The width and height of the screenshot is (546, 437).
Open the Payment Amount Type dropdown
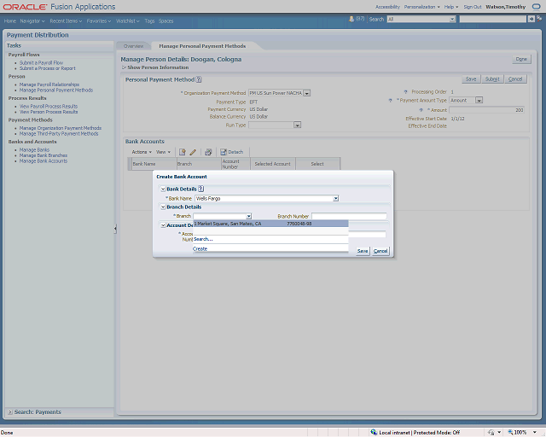coord(479,101)
